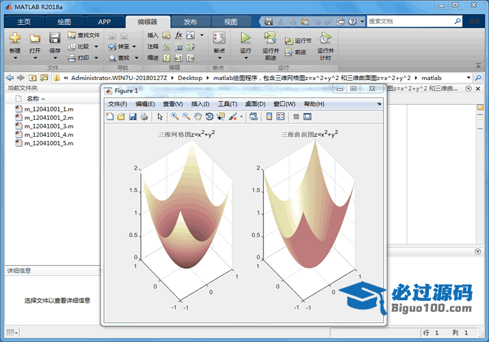Toggle the rotate 3D tool in Figure 1
This screenshot has width=489, height=342.
[209, 116]
